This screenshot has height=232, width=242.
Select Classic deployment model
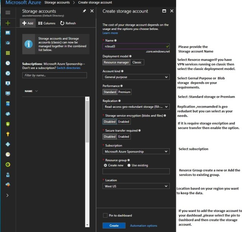point(137,62)
